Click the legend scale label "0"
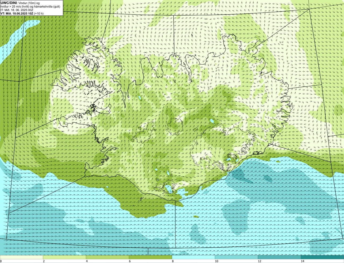 tap(1, 261)
